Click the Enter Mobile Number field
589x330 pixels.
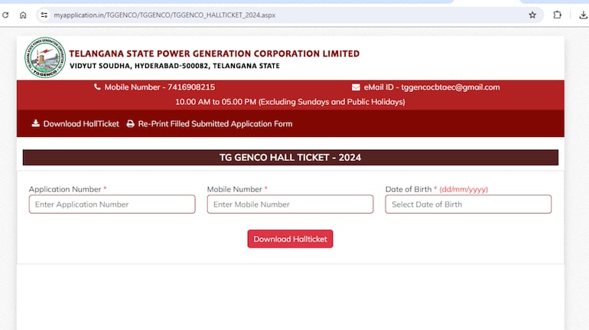290,204
